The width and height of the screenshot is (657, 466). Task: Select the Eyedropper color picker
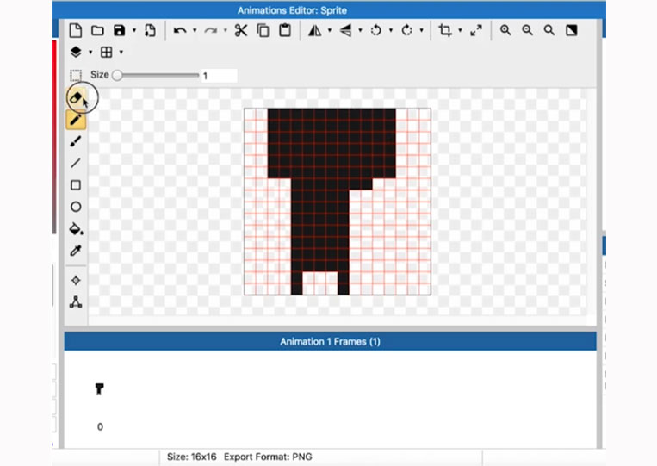tap(76, 251)
